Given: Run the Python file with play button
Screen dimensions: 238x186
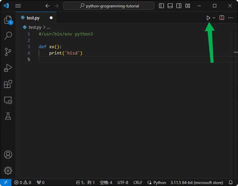Looking at the screenshot, I should (x=208, y=18).
